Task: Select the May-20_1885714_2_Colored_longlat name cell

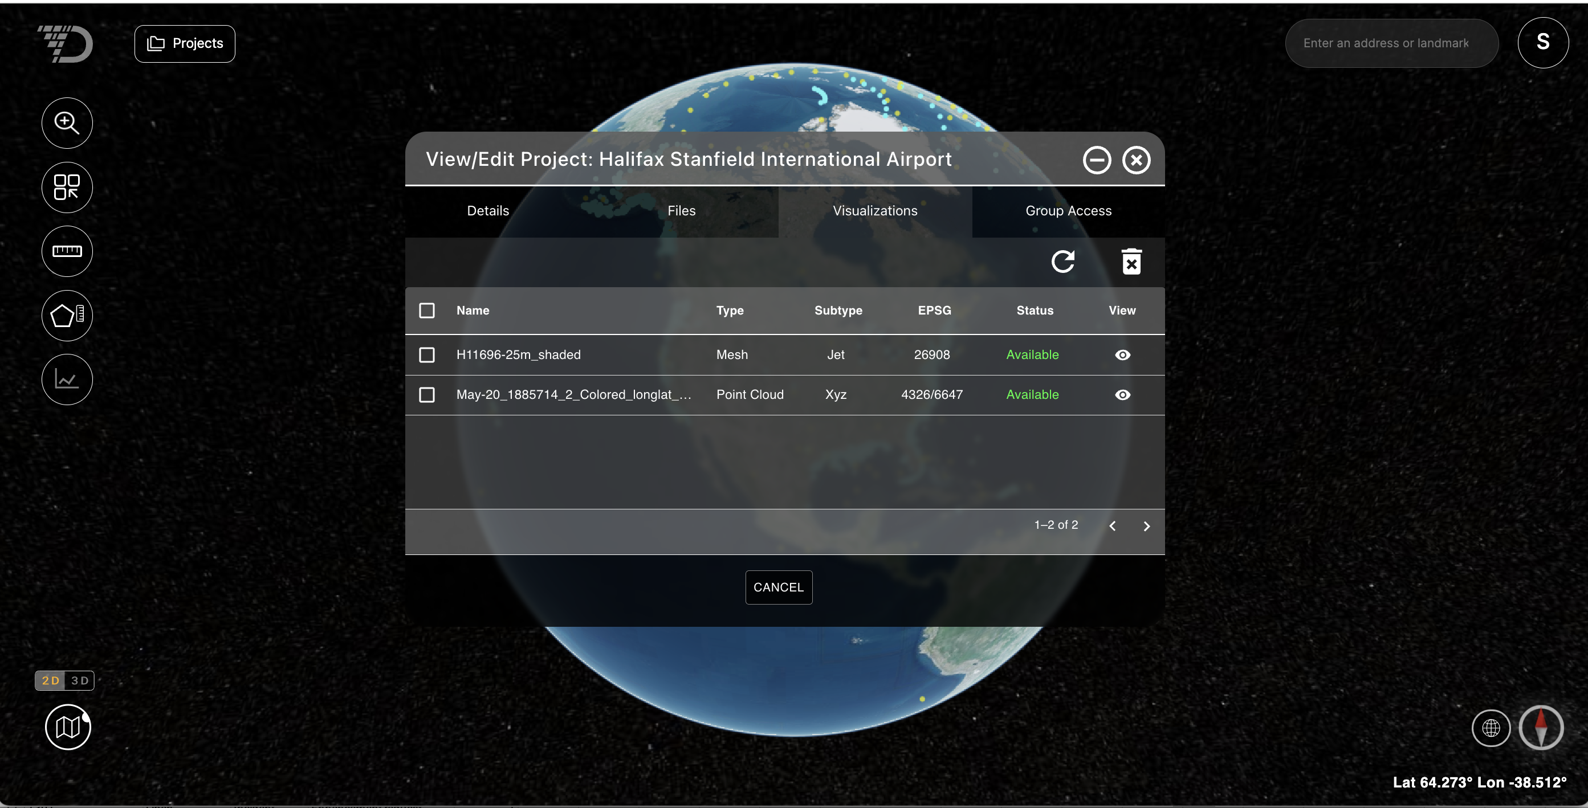Action: 574,395
